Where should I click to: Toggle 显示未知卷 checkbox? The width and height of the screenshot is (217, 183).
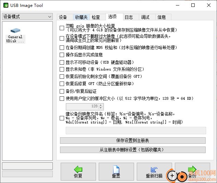[62, 69]
